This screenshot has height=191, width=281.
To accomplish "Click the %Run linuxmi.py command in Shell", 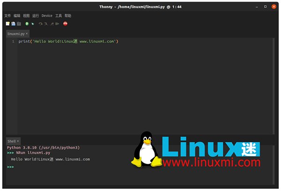I will 33,153.
